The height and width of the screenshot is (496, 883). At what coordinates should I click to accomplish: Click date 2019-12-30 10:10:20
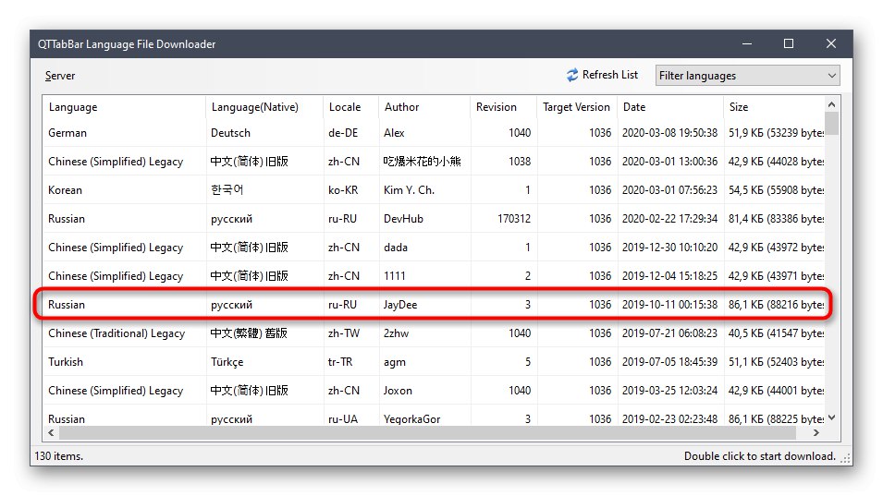click(x=669, y=248)
